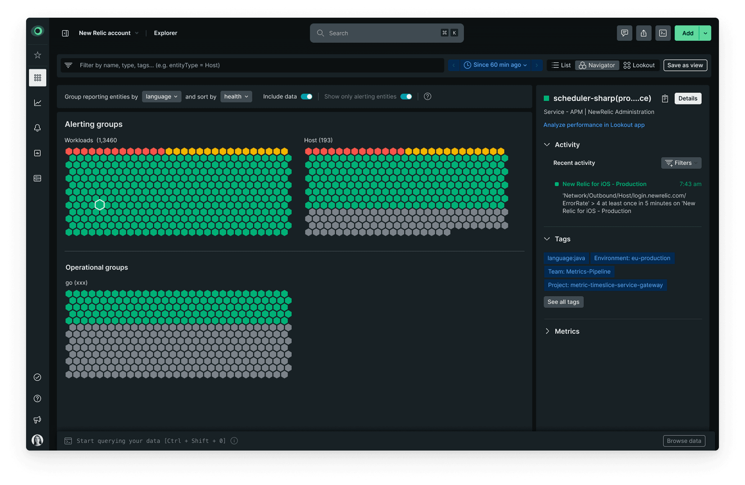Click the See all tags button
The image size is (745, 485).
coord(563,302)
